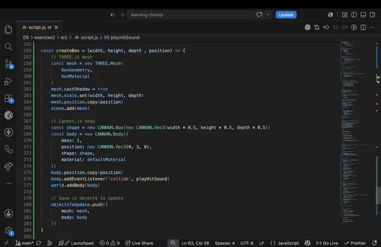
Task: Close the script.js tab
Action: (57, 27)
